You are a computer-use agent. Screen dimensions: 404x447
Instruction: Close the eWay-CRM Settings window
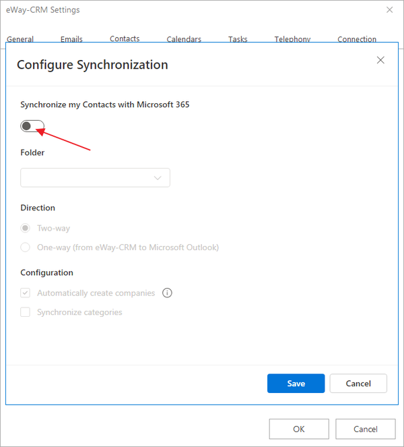[x=389, y=9]
